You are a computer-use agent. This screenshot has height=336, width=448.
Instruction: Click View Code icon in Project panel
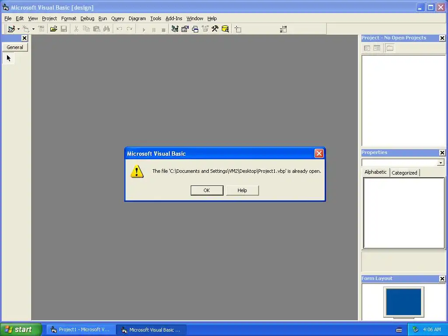tap(367, 48)
